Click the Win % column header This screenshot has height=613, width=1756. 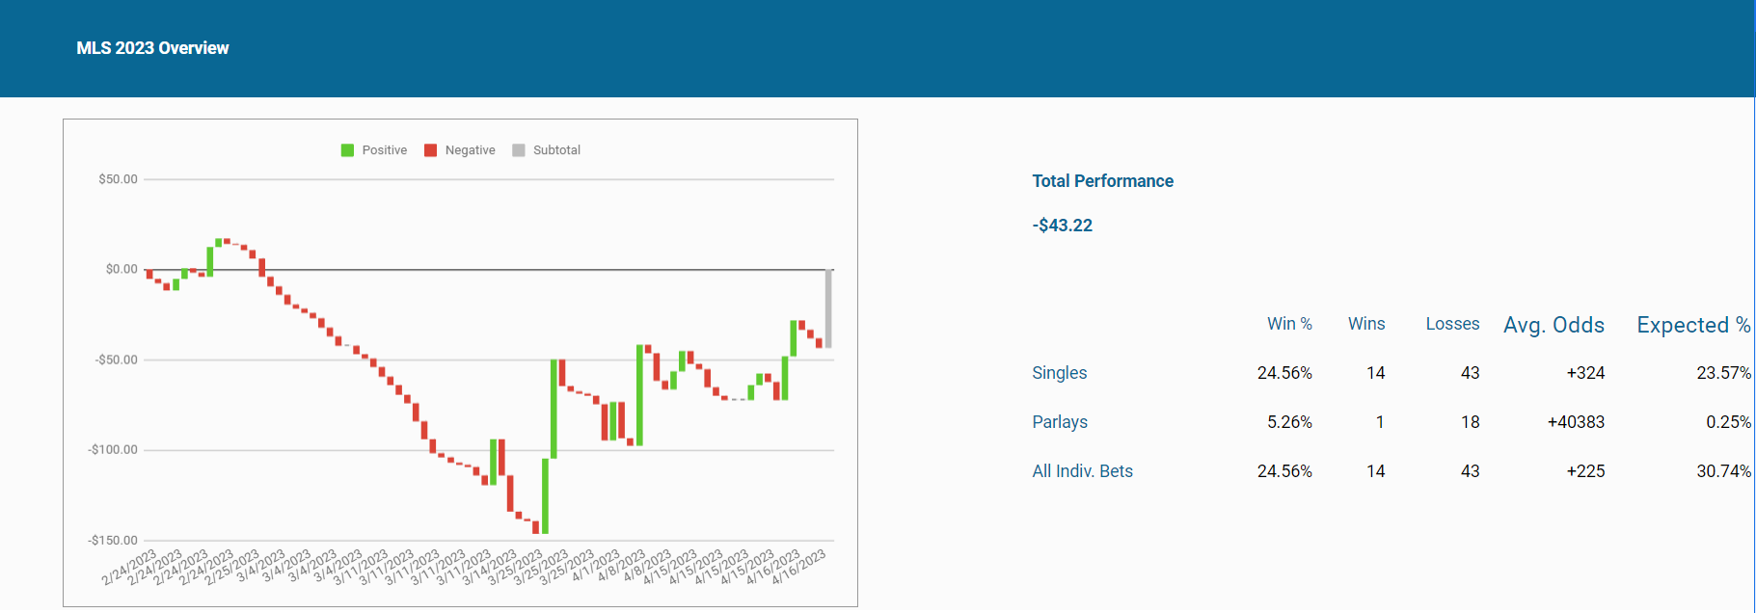coord(1289,324)
